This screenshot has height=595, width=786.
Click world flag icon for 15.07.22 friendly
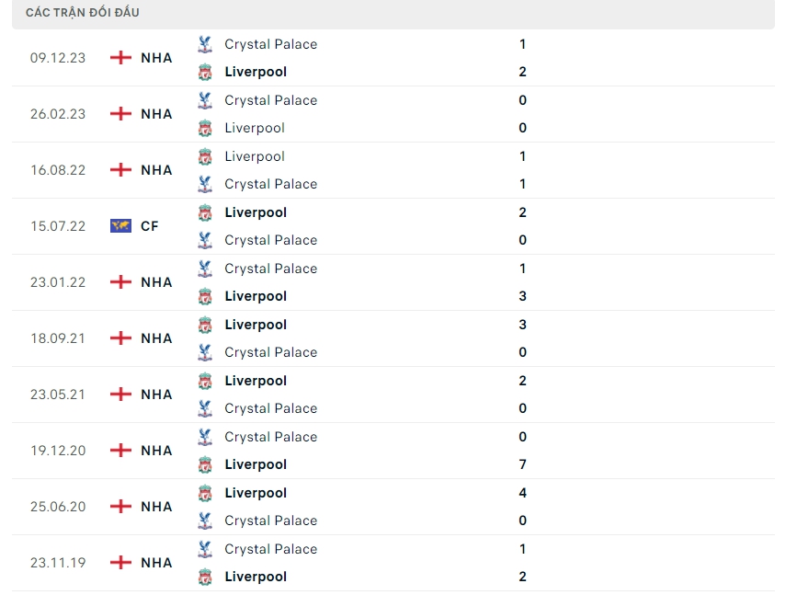point(120,226)
